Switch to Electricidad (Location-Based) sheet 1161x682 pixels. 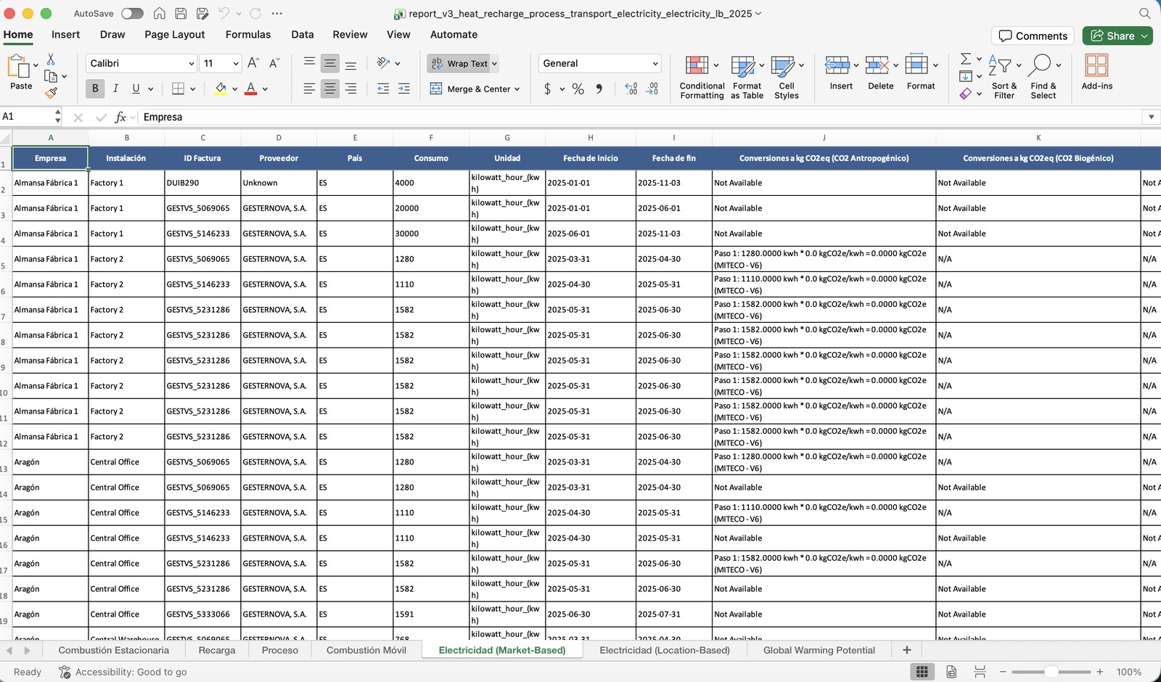pos(665,650)
